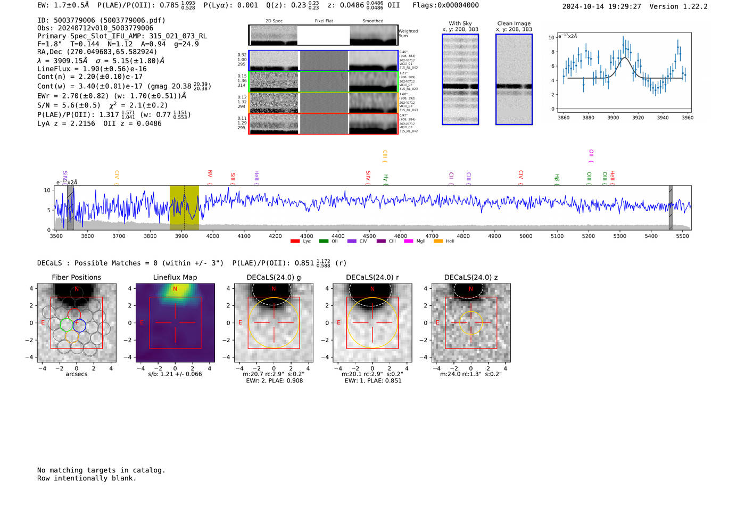
Task: Click the purple CIV legend swatch
Action: click(352, 242)
